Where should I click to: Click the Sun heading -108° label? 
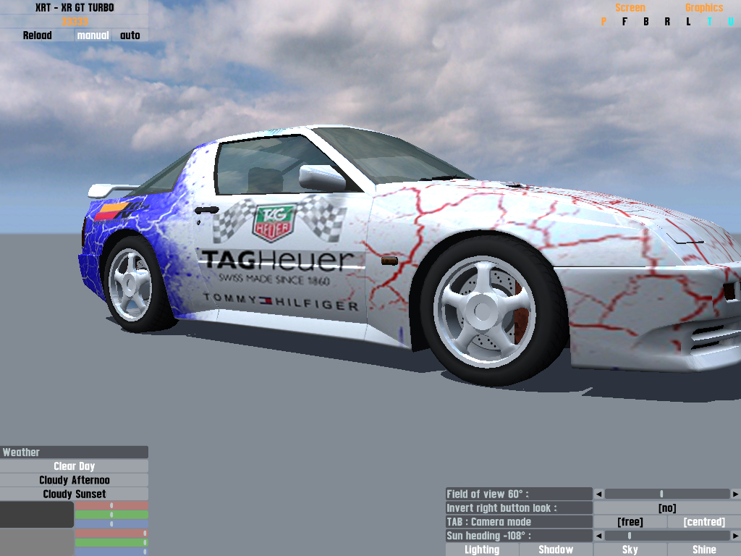click(519, 536)
